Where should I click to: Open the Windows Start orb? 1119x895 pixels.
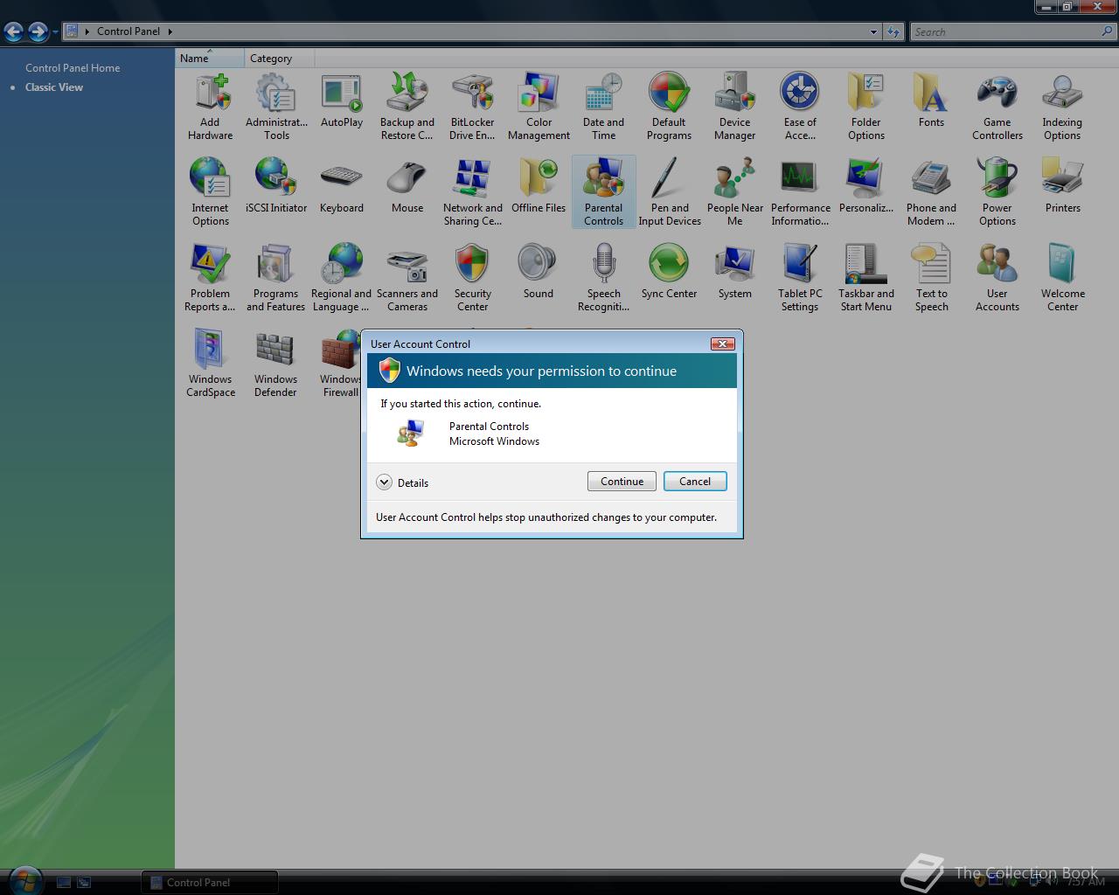[x=25, y=880]
